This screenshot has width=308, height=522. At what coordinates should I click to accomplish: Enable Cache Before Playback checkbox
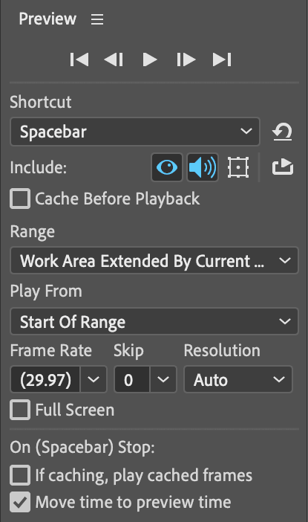point(20,199)
